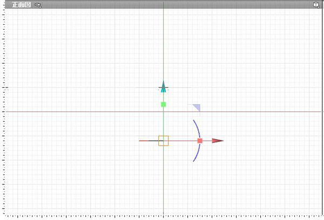The height and width of the screenshot is (220, 324).
Task: Select the green square scale handle
Action: pyautogui.click(x=164, y=105)
